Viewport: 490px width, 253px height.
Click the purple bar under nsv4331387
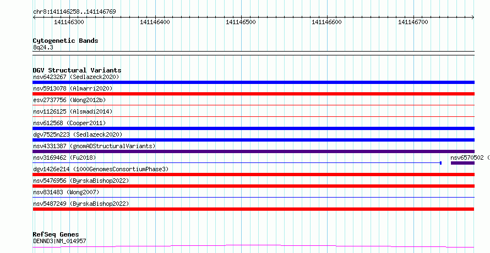pos(253,151)
